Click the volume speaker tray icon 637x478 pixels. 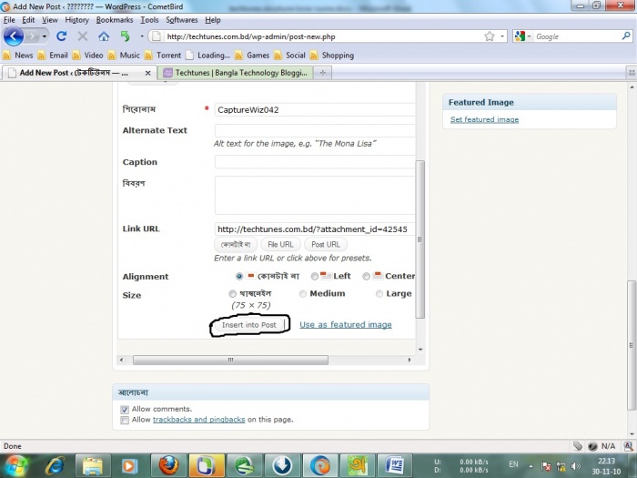(x=576, y=466)
